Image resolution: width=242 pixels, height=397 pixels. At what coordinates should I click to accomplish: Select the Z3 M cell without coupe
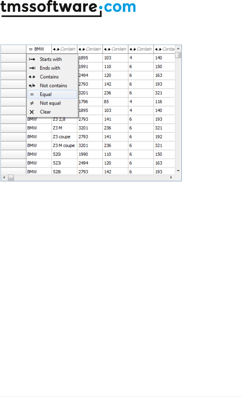click(64, 128)
